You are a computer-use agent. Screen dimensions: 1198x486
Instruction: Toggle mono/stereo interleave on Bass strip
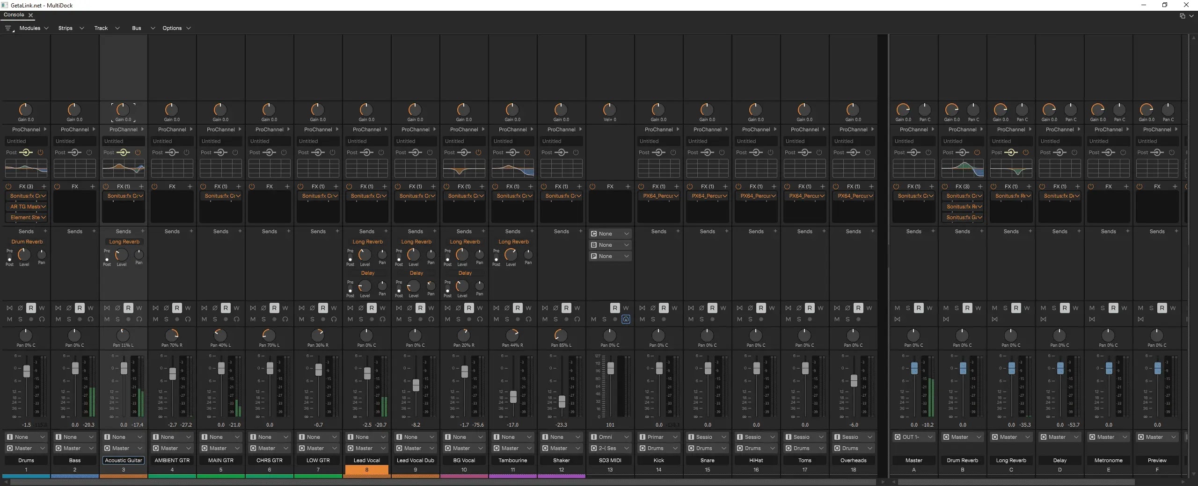58,308
